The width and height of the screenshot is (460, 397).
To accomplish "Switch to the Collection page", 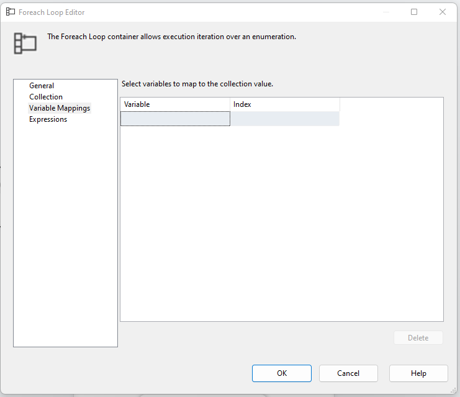I will 46,97.
